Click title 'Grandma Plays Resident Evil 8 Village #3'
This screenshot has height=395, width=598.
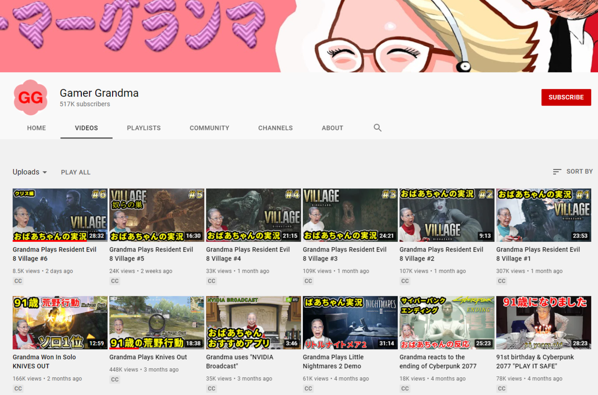[345, 254]
